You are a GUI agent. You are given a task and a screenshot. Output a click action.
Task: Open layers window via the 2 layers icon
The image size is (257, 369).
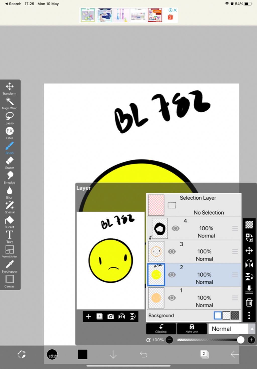coord(204,354)
